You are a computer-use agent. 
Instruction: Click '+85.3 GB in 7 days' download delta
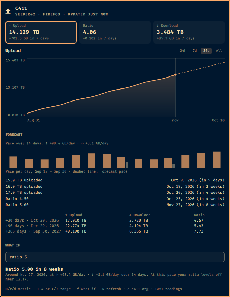click(x=176, y=38)
